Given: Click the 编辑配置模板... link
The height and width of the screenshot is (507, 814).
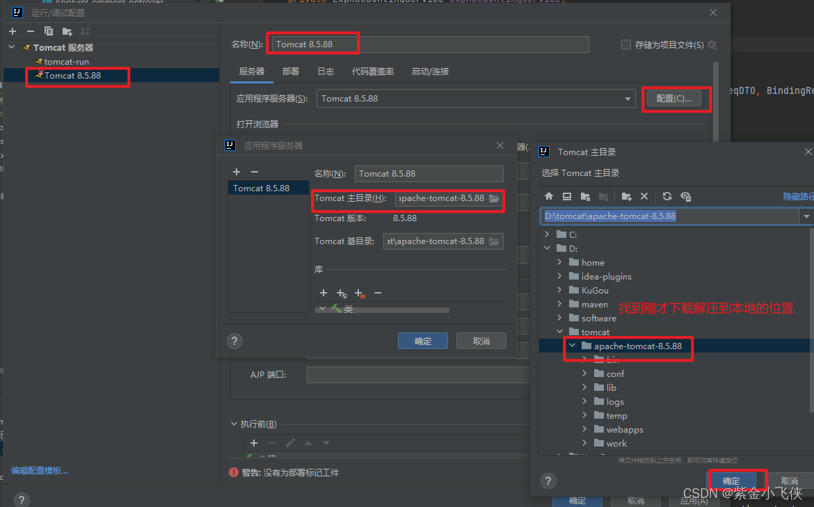Looking at the screenshot, I should 40,471.
